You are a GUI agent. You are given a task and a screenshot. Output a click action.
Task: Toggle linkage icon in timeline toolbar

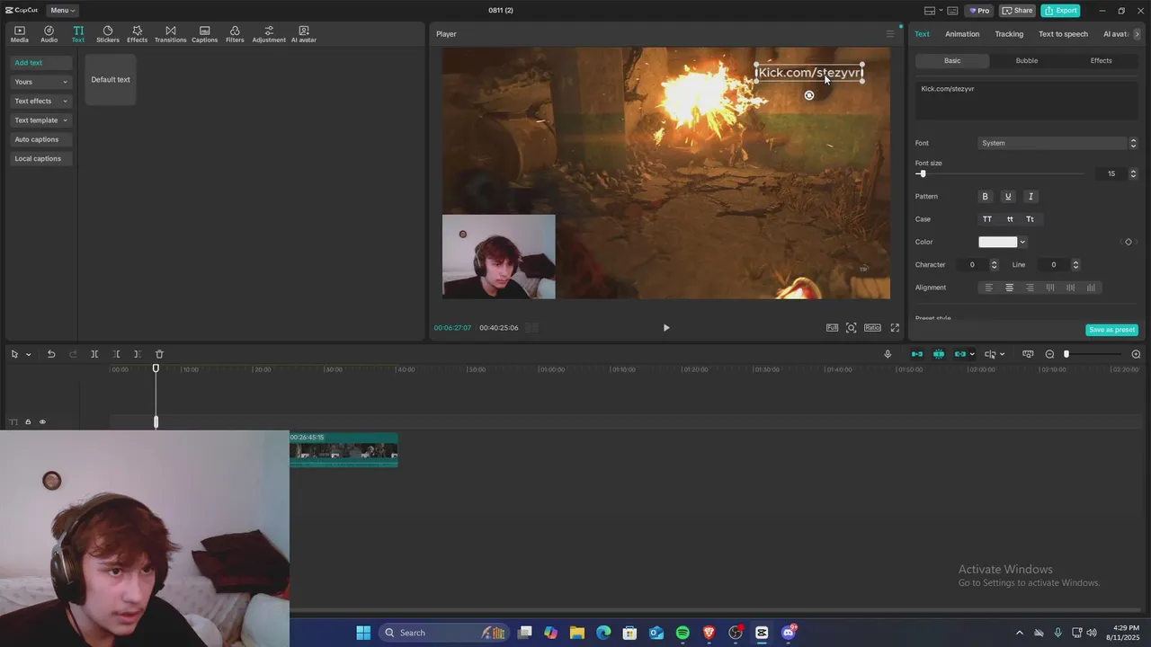click(x=960, y=354)
